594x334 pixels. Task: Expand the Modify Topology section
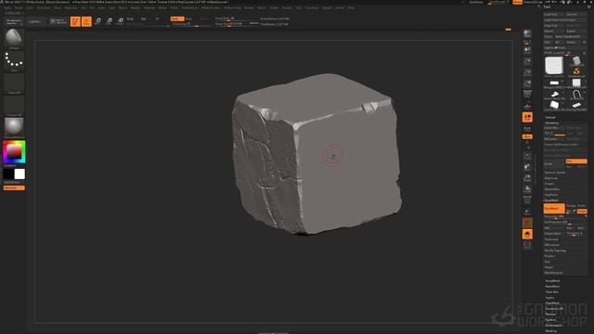(555, 250)
